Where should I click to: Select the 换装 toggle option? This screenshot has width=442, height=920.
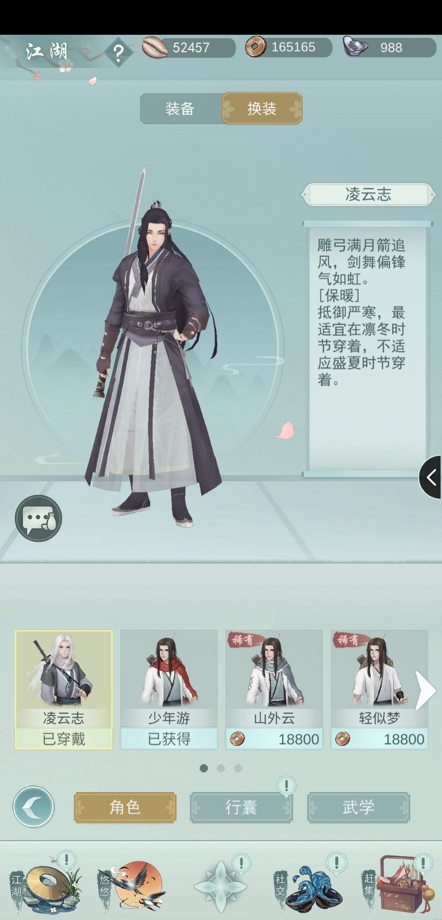click(262, 108)
